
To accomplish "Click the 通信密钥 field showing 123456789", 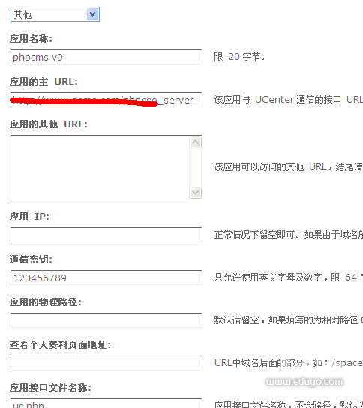I will pos(106,277).
